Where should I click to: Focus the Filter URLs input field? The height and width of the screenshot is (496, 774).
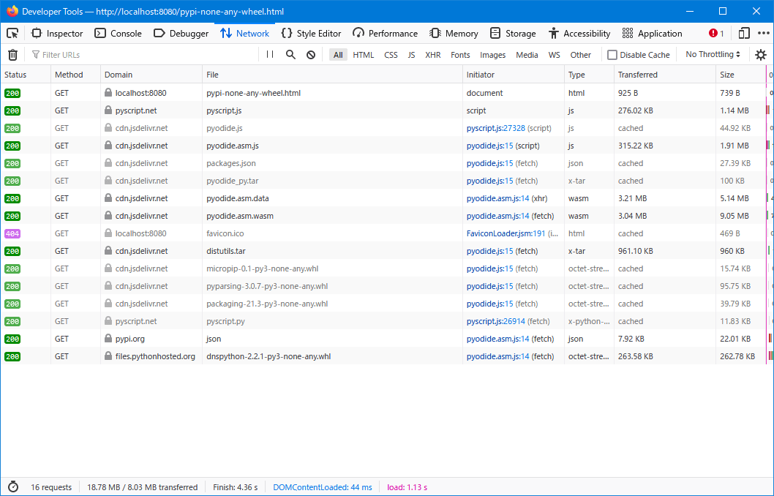coord(143,55)
